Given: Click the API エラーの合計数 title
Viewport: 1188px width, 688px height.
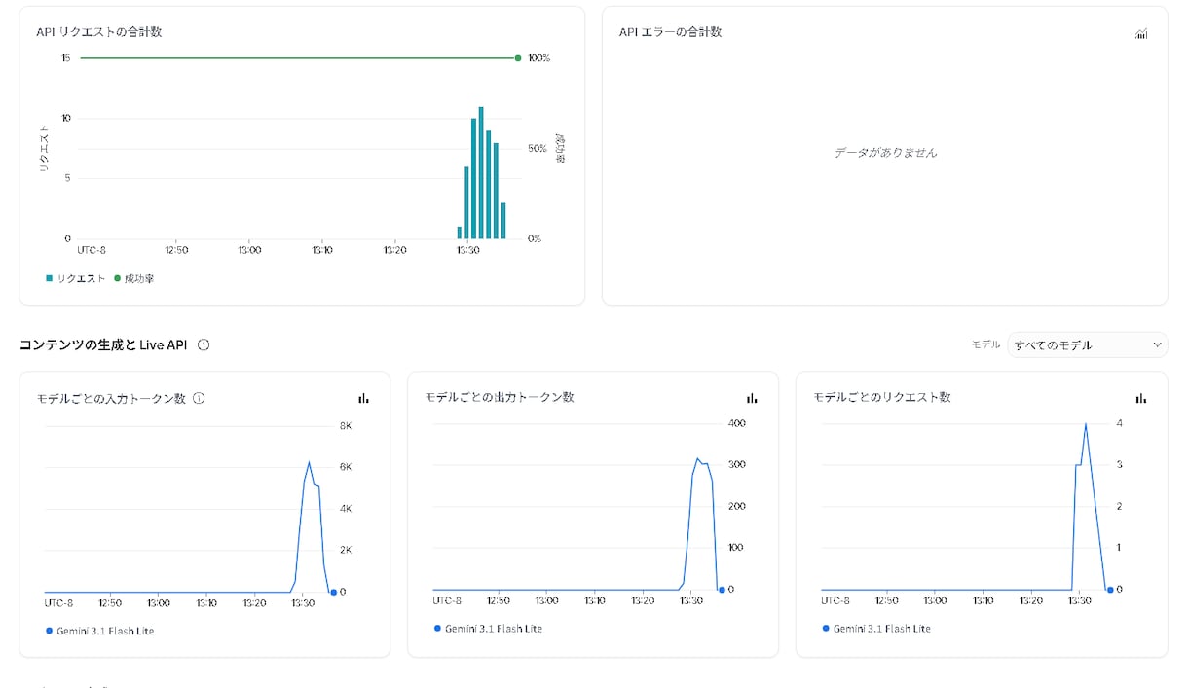Looking at the screenshot, I should coord(670,32).
